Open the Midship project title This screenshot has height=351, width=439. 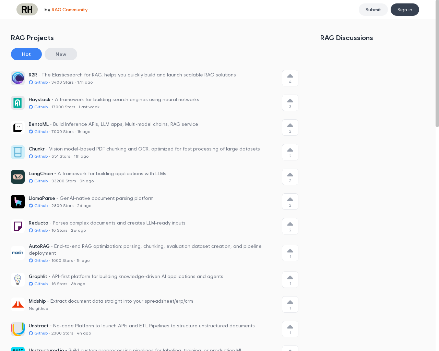point(37,301)
